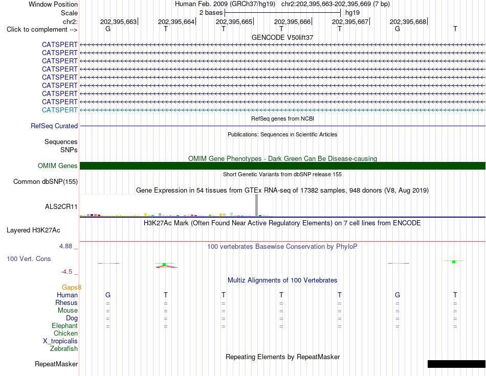Image resolution: width=486 pixels, height=376 pixels.
Task: Click 'Repeating Elements by RepeatMasker' title
Action: click(282, 357)
